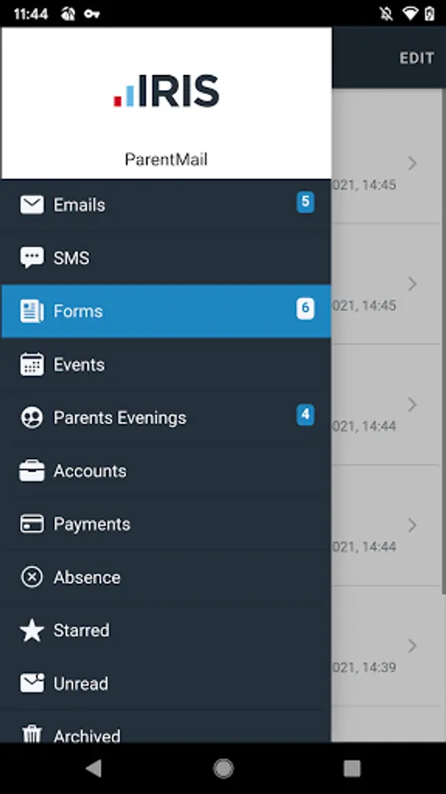Select the Forms menu item
This screenshot has height=794, width=446.
point(167,311)
